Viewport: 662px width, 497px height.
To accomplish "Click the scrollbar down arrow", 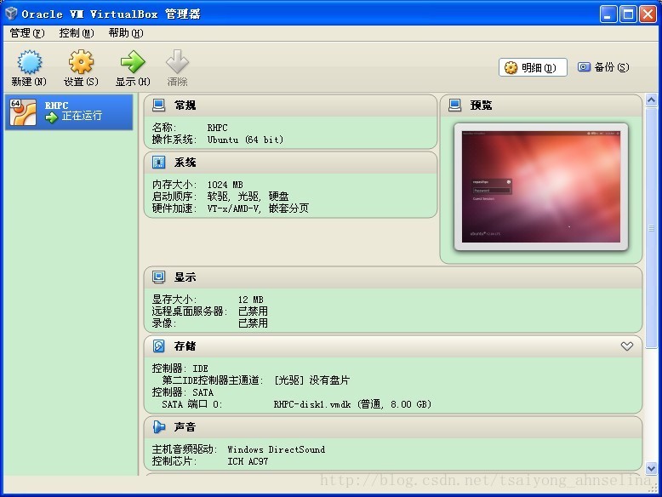I will coord(652,468).
